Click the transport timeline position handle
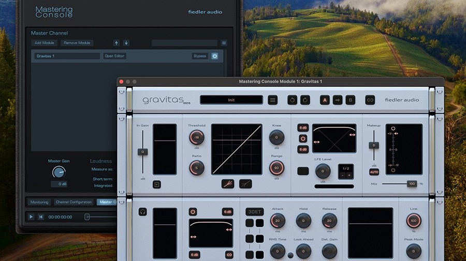The image size is (466, 261). click(87, 216)
